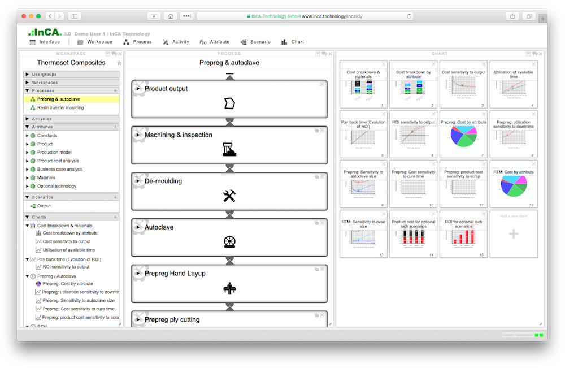Image resolution: width=565 pixels, height=368 pixels.
Task: Expand the Usergroups section
Action: pos(27,74)
